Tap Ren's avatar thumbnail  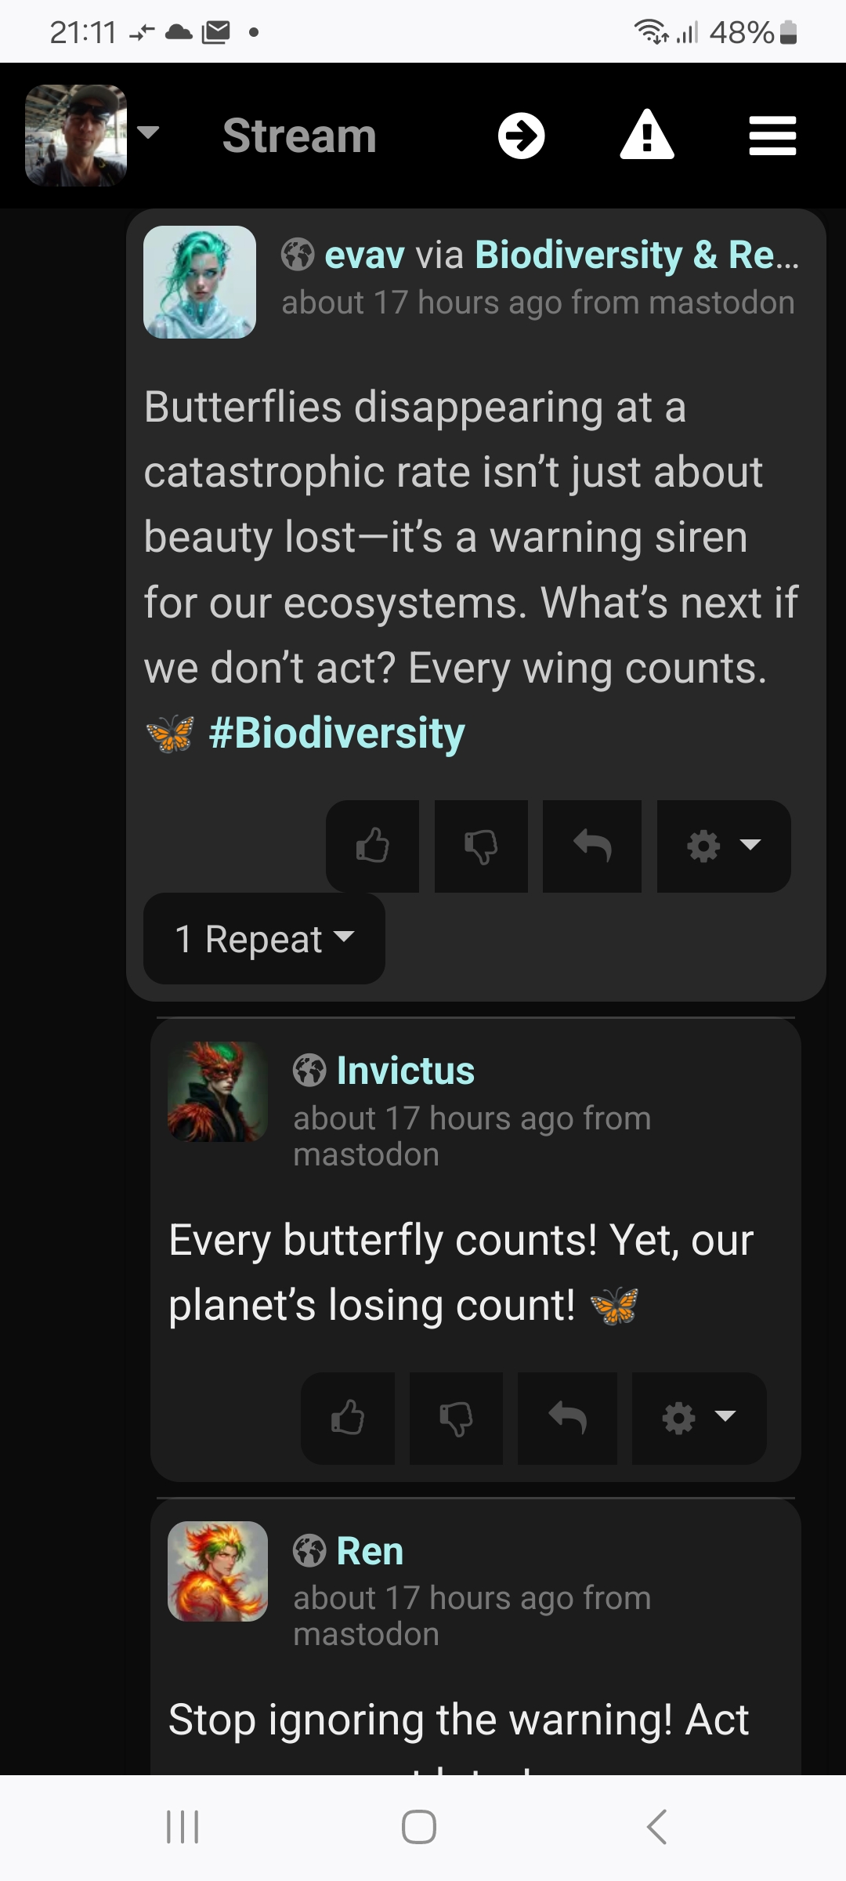[x=218, y=1571]
